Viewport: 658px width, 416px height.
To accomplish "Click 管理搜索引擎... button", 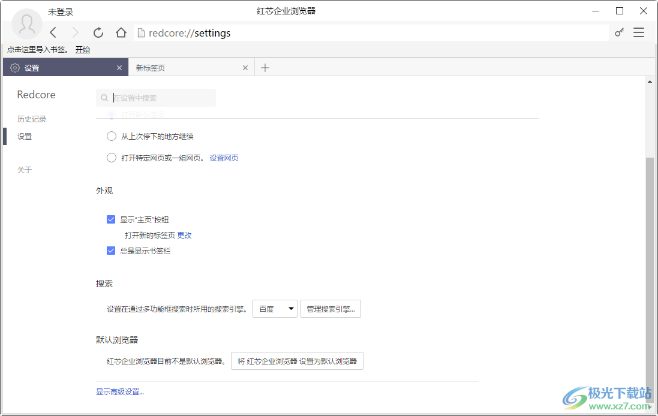I will [330, 309].
